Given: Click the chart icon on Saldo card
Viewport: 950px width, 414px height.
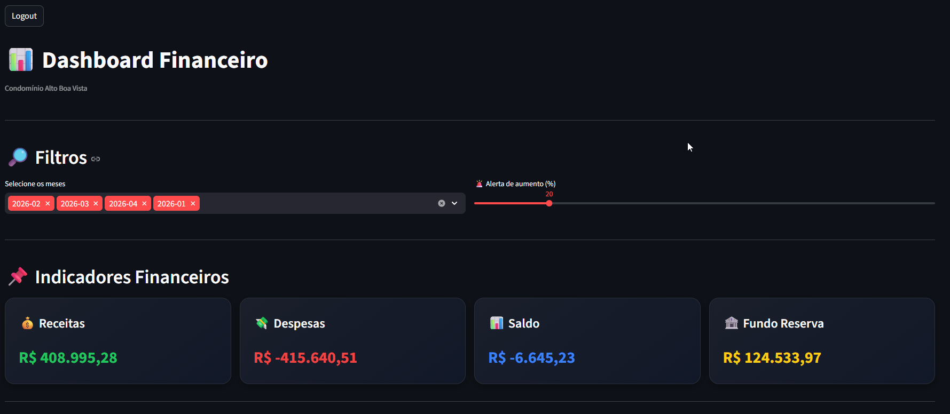Looking at the screenshot, I should [x=497, y=323].
